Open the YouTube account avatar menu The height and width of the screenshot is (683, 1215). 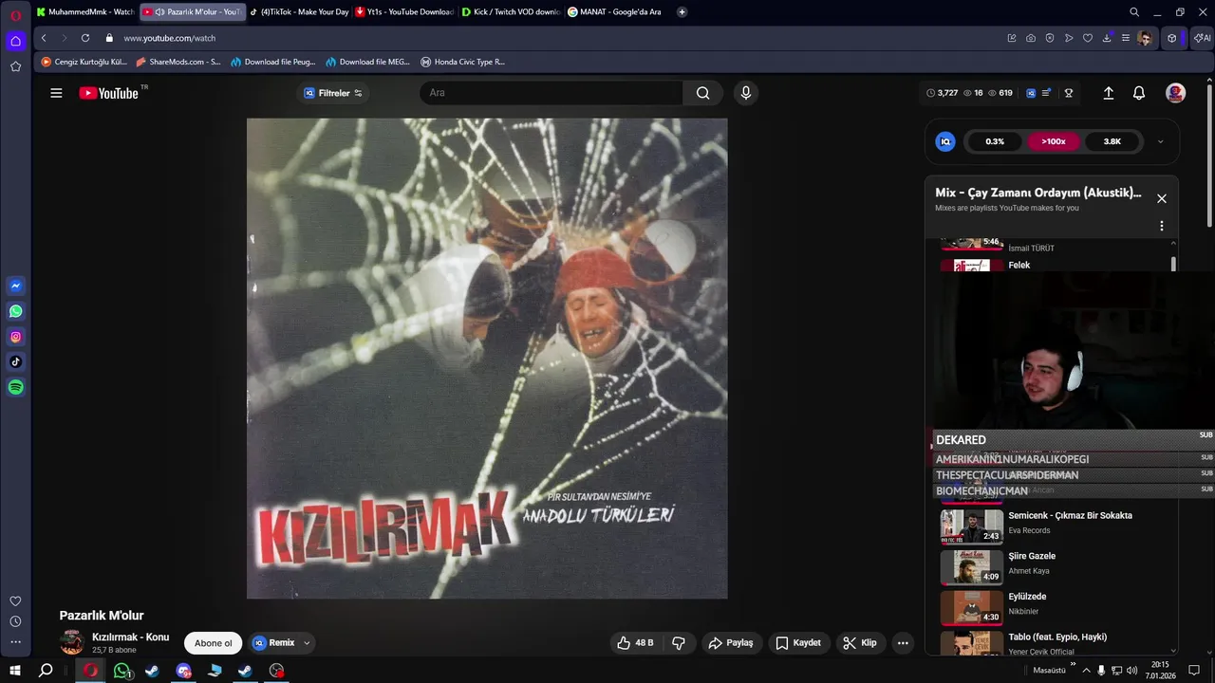(1175, 93)
